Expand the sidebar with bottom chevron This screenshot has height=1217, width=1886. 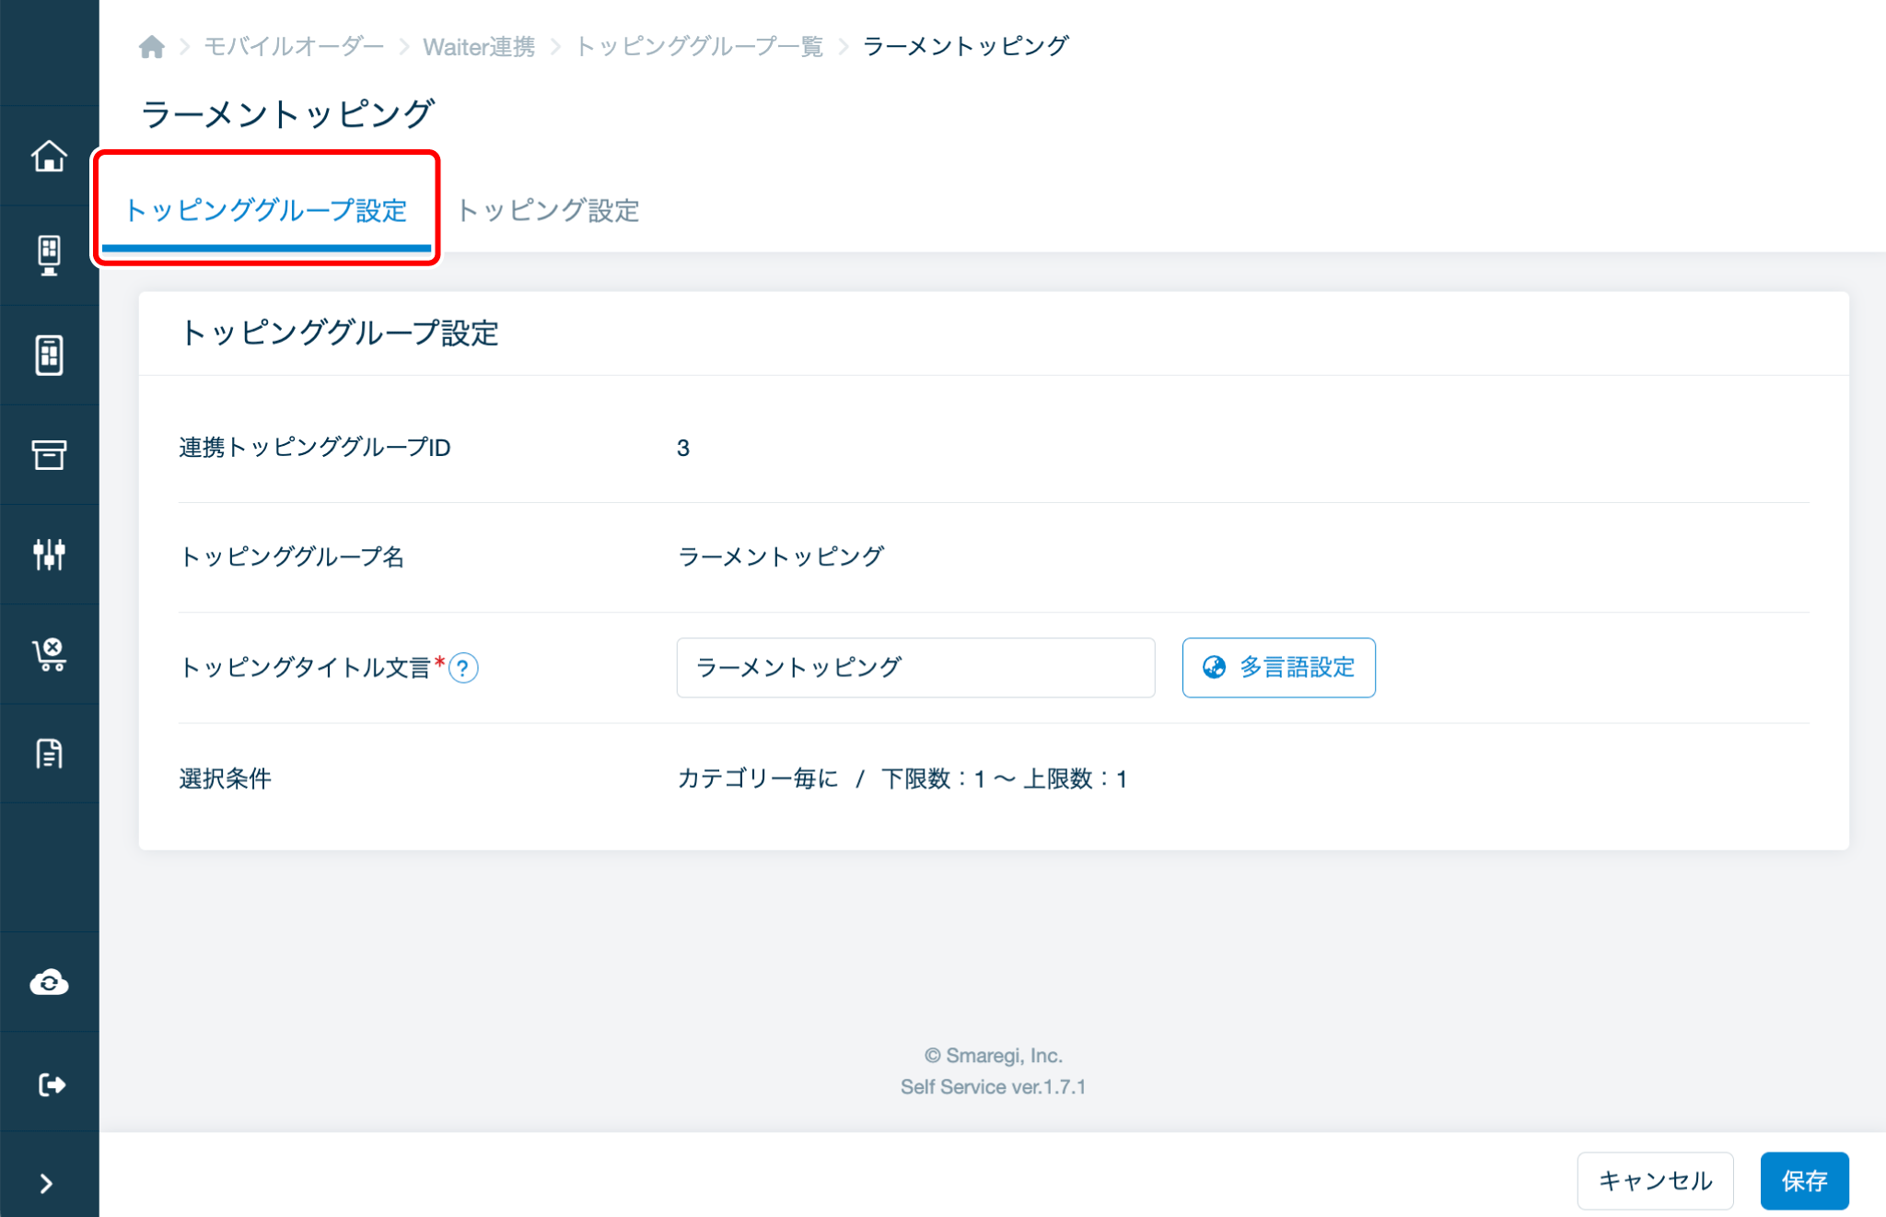pos(46,1183)
